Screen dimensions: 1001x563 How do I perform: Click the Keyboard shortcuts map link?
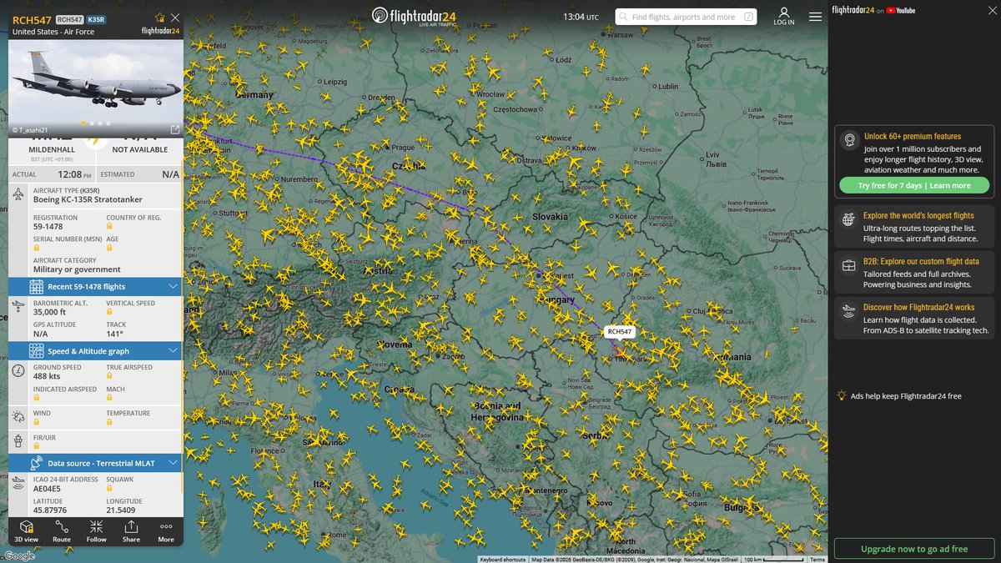(x=503, y=559)
